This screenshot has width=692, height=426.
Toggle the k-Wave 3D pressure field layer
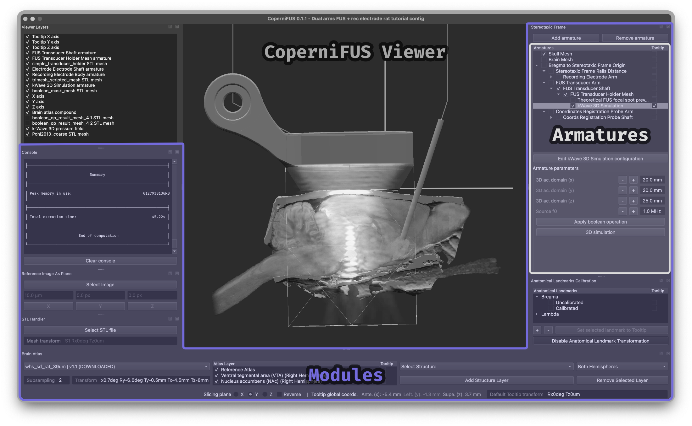click(27, 129)
